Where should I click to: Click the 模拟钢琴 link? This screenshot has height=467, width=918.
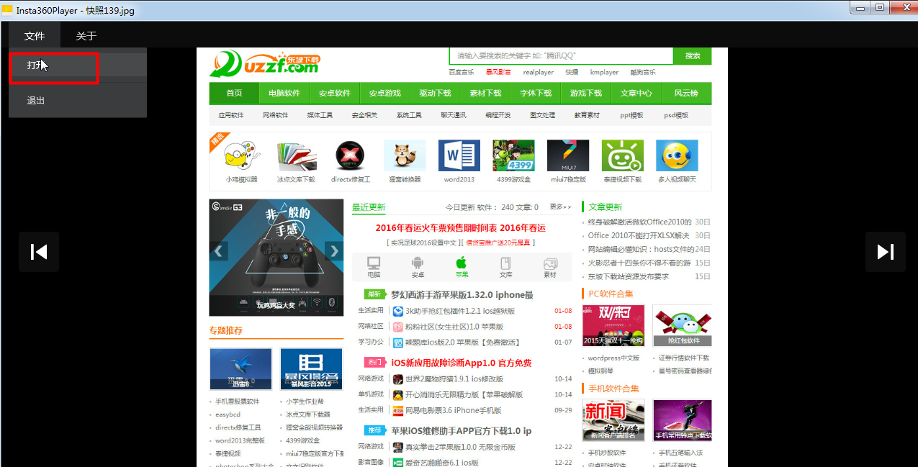coord(600,371)
